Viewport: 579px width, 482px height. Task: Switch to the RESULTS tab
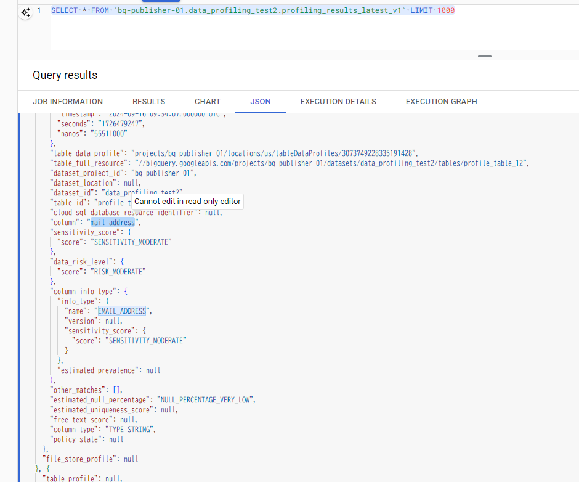pos(148,102)
